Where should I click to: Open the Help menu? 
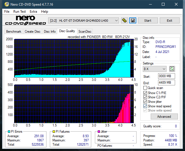[44, 12]
